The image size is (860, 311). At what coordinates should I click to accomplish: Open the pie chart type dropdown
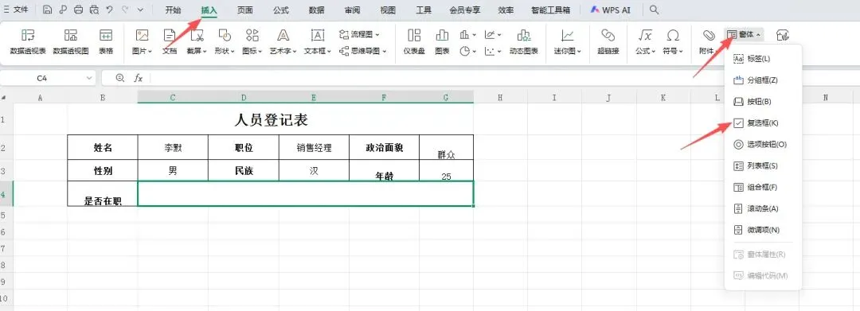click(468, 51)
